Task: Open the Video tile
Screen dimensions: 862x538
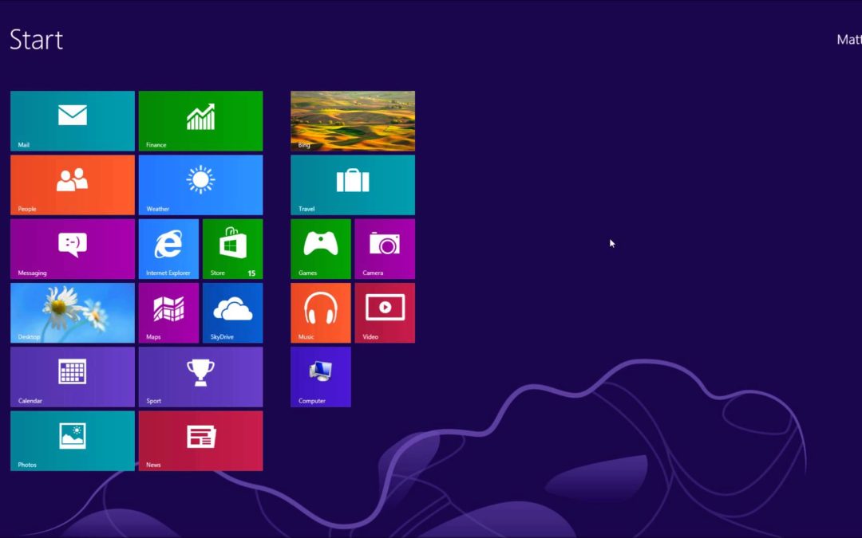Action: tap(385, 313)
